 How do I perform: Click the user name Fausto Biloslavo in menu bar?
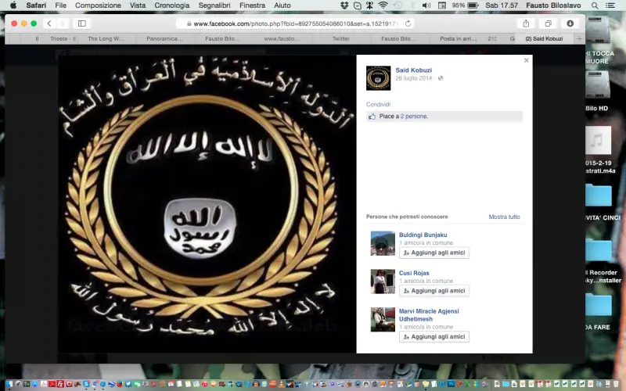[x=553, y=5]
